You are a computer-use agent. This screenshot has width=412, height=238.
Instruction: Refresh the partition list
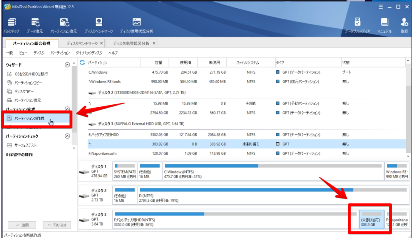point(82,62)
